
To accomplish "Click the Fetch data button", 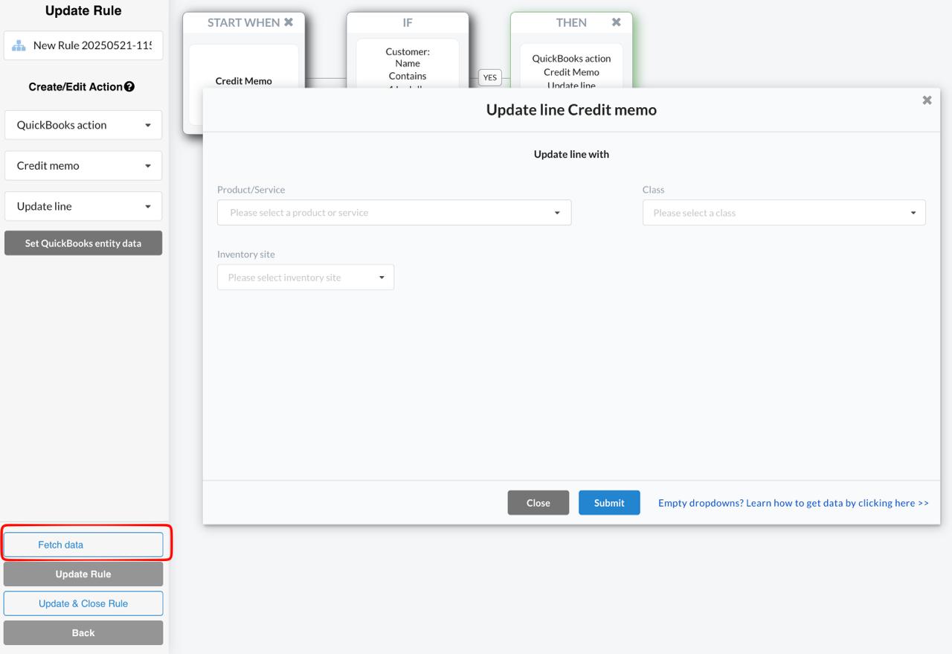I will click(x=83, y=545).
